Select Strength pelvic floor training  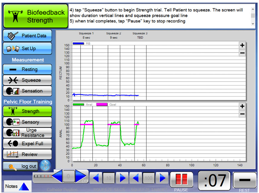27,111
